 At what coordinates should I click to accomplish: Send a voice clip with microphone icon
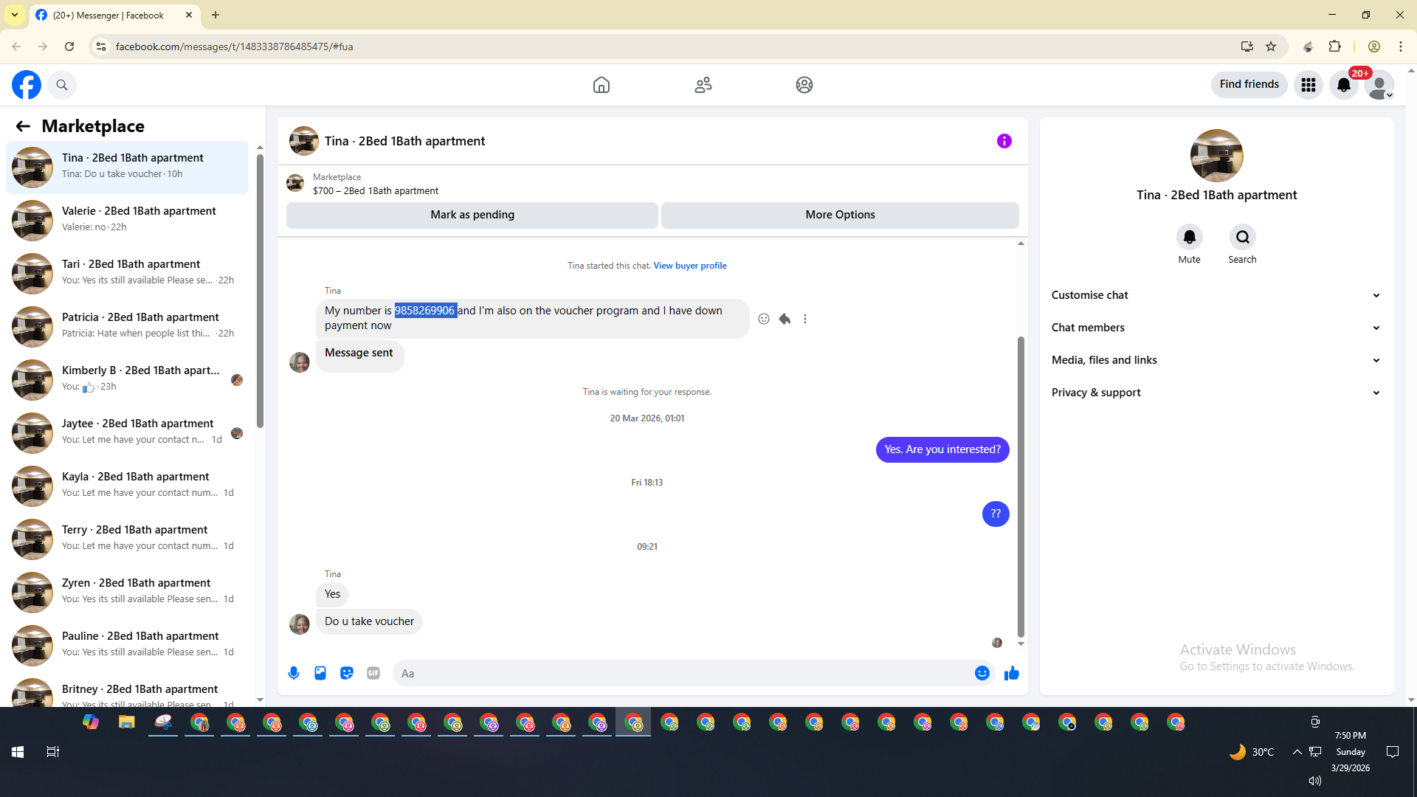click(294, 673)
